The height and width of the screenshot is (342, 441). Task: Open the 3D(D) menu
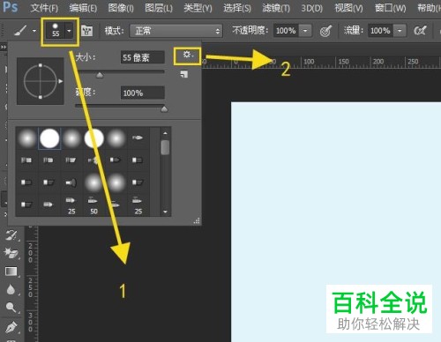(312, 8)
